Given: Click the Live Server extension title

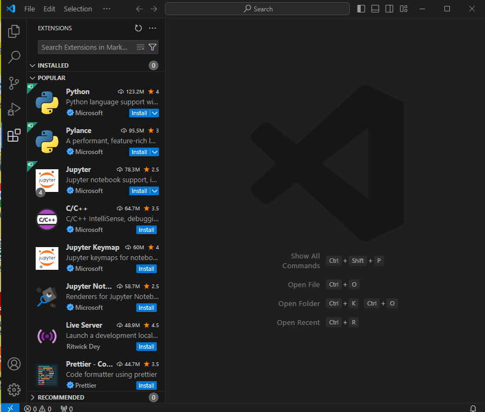Looking at the screenshot, I should [84, 325].
